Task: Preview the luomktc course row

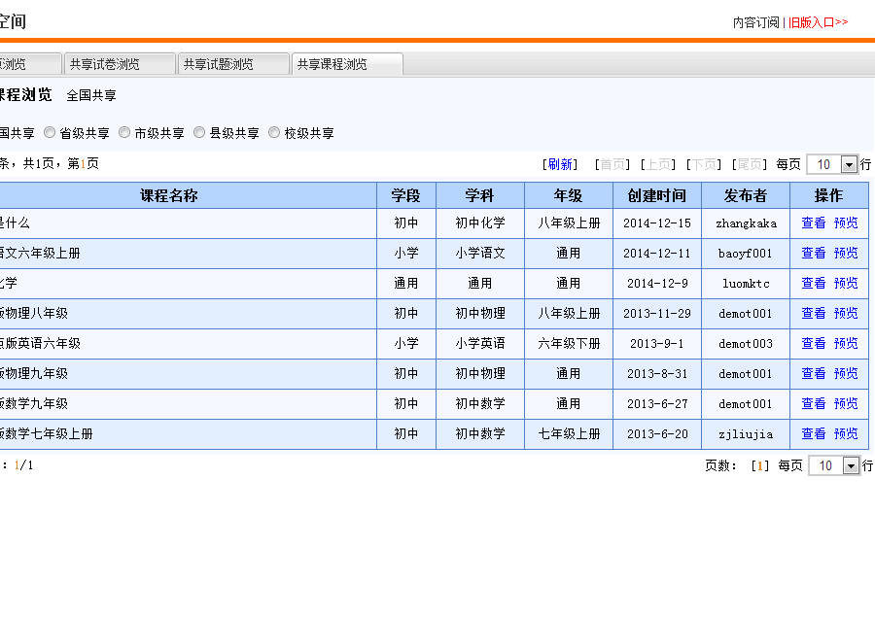Action: (846, 284)
